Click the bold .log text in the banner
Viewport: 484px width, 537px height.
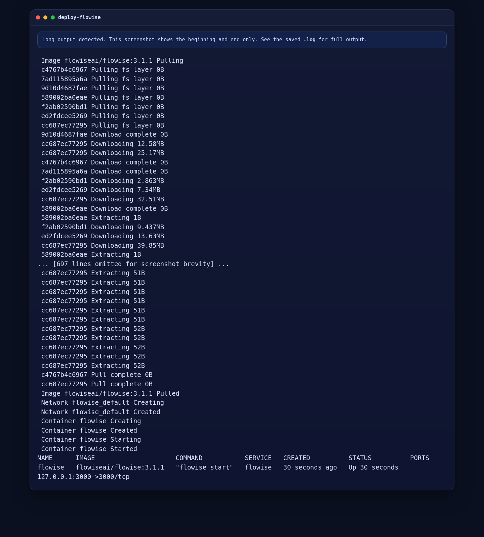(310, 40)
